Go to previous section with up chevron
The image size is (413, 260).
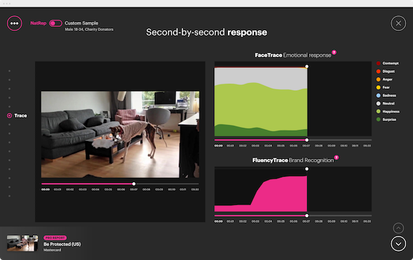tap(399, 228)
